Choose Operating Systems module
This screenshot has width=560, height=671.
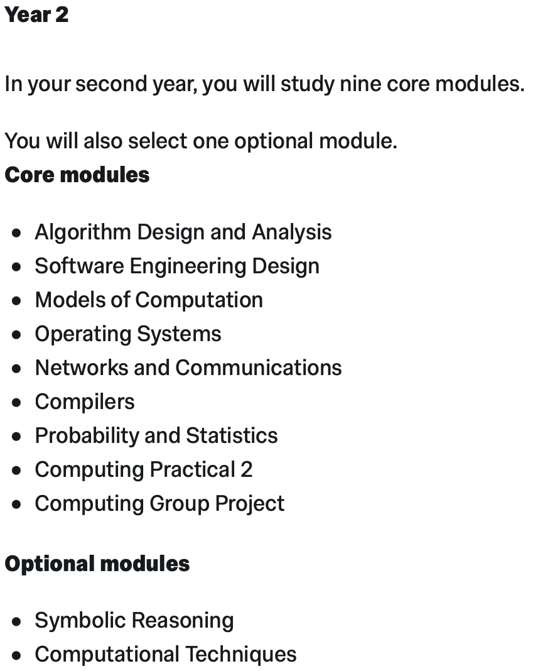coord(128,334)
